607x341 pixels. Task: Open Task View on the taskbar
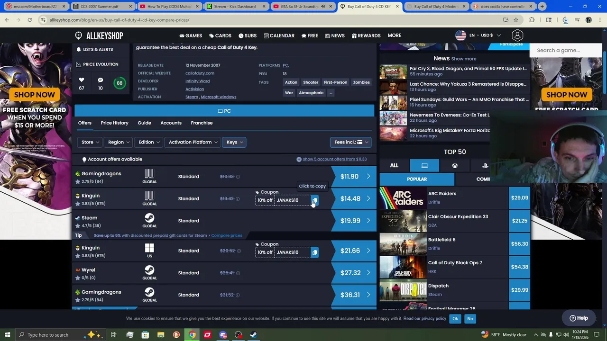[x=114, y=335]
